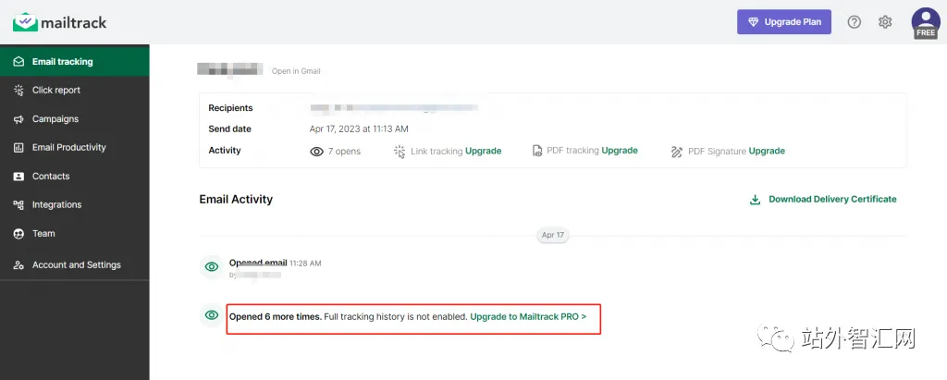Open the Campaigns megaphone icon

click(18, 119)
